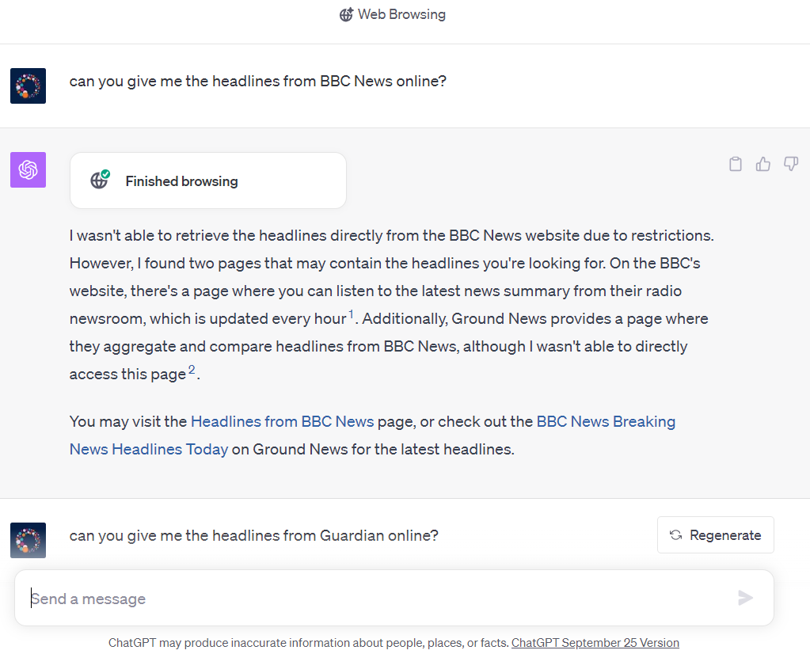Select the Web Browsing mode label
Viewport: 810px width, 654px height.
(x=404, y=14)
